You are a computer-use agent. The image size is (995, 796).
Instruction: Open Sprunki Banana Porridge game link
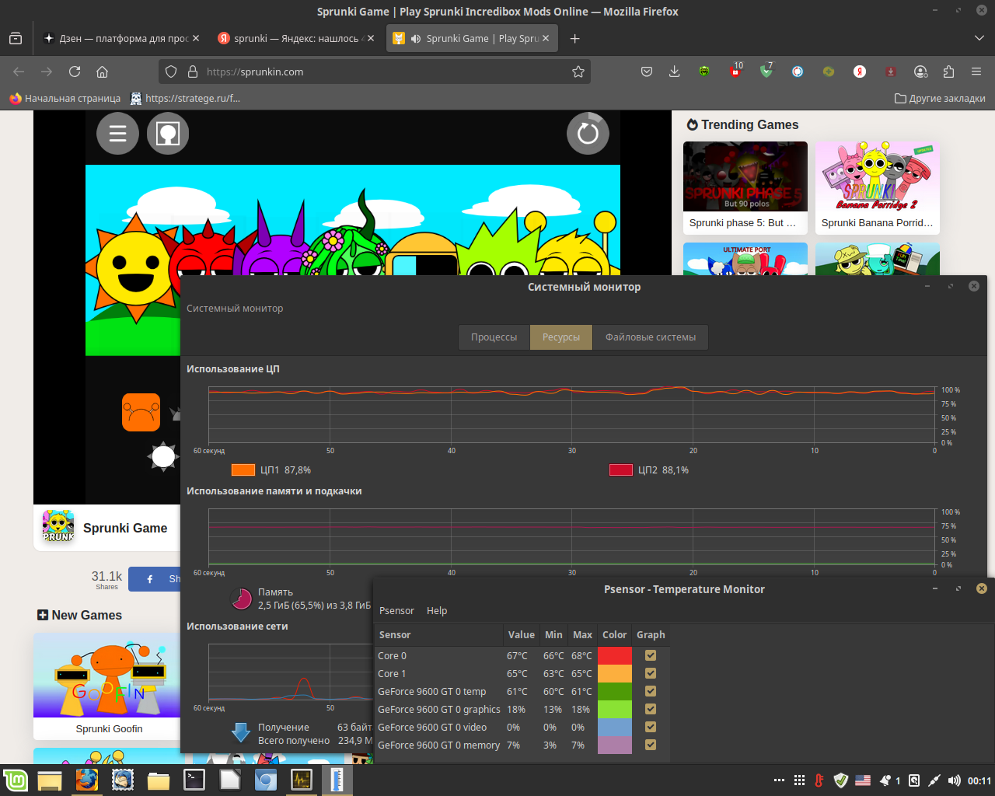pyautogui.click(x=877, y=222)
